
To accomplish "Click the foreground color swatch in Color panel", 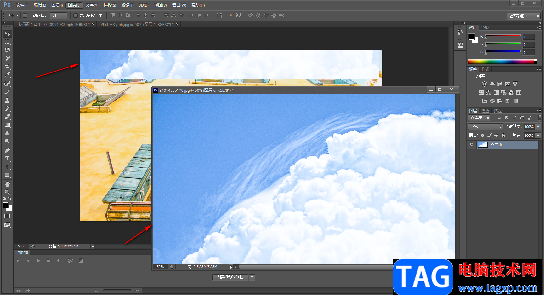I will [472, 37].
